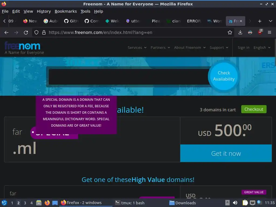Open the uBlock Origin extension icon
This screenshot has width=276, height=207.
(260, 32)
